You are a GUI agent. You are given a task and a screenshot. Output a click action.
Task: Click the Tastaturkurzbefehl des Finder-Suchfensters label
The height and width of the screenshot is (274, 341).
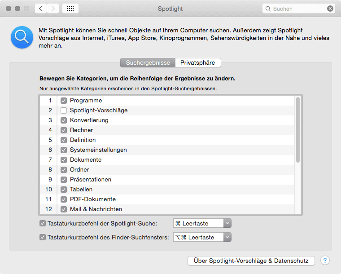[108, 238]
